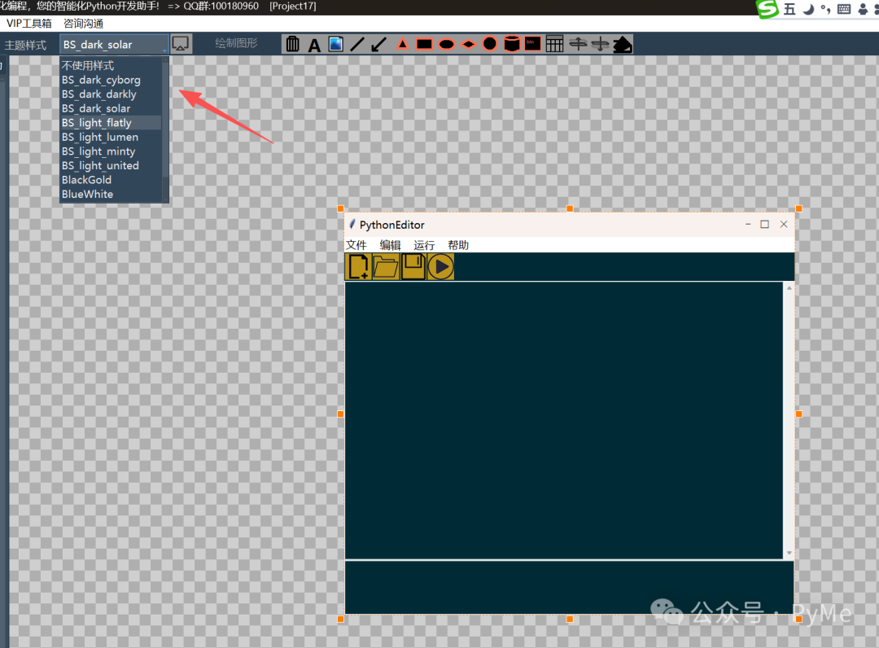
Task: Click the Sogou input method S icon
Action: click(767, 8)
